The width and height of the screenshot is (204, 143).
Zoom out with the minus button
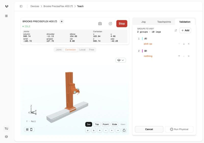tap(106, 130)
